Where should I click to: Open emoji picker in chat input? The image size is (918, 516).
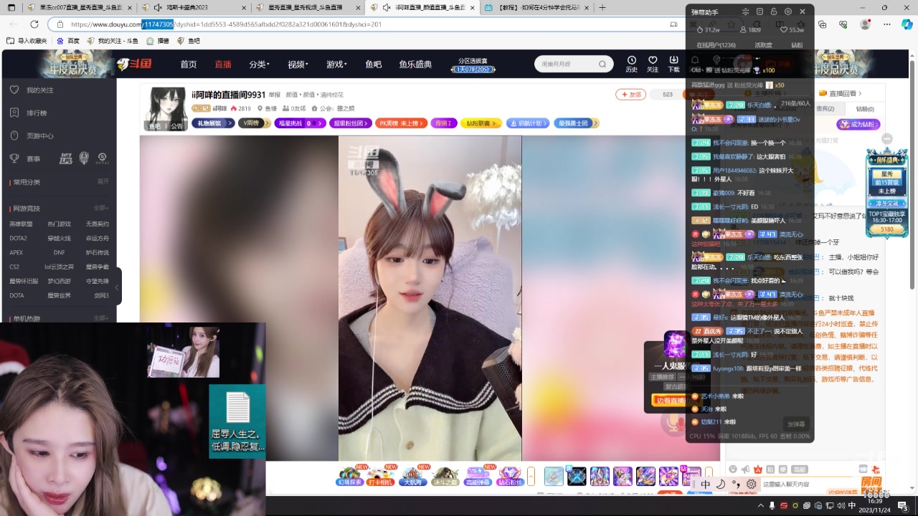733,469
